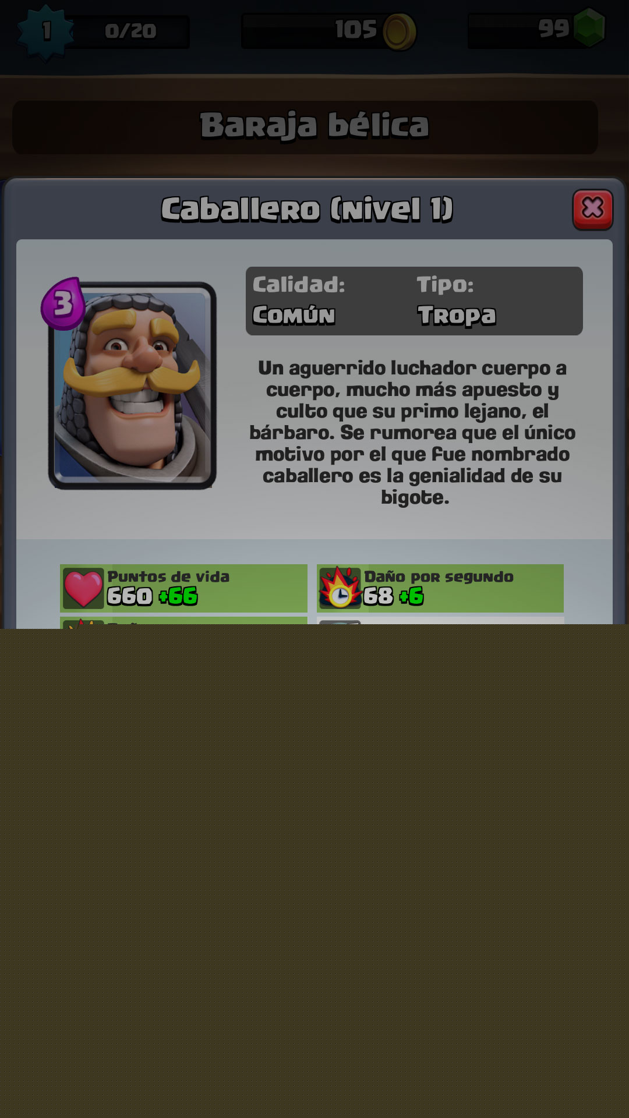
Task: Tap the heart icon for Puntos de vida
Action: [83, 588]
